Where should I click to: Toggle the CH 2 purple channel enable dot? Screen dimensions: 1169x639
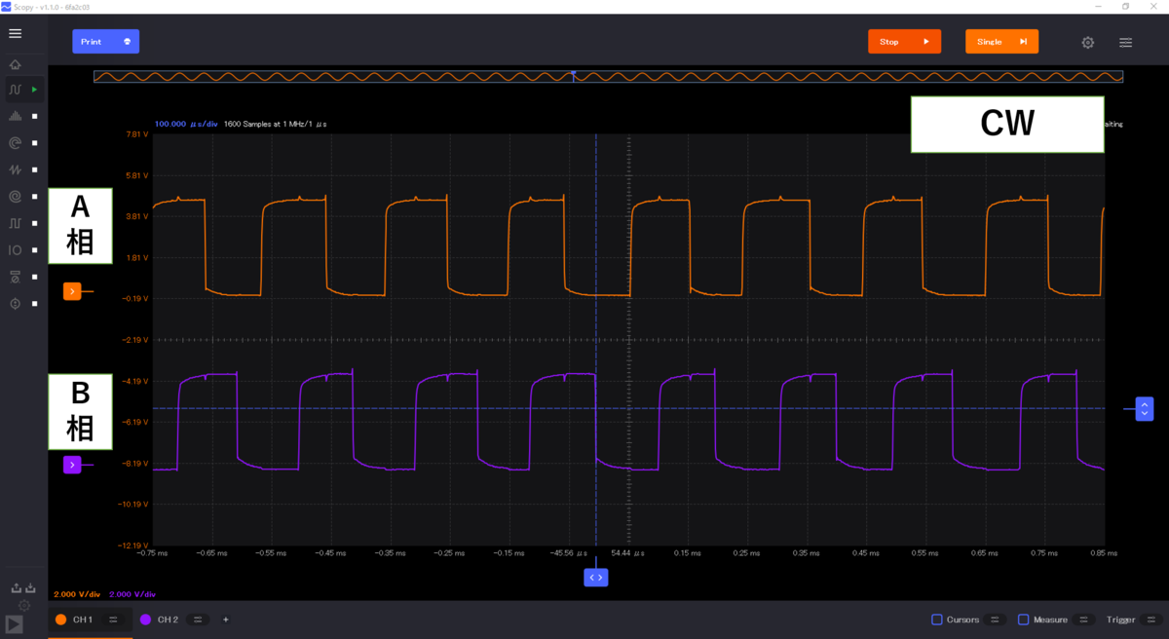coord(145,620)
